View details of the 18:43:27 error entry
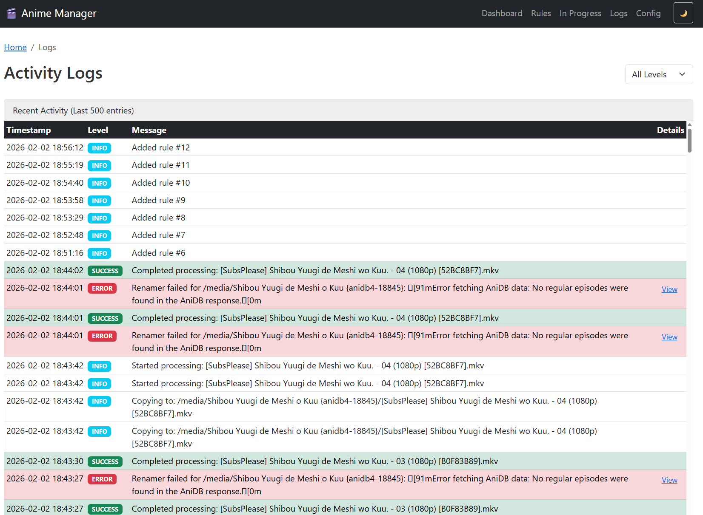 tap(669, 480)
